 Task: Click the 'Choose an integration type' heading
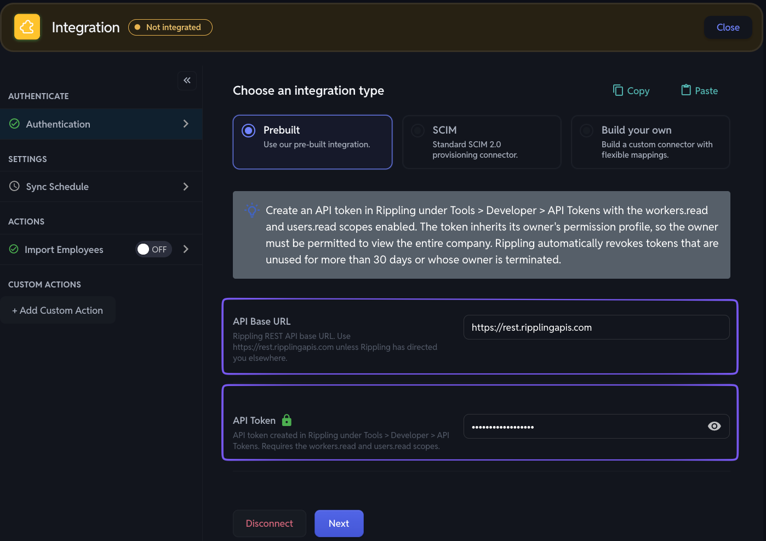pyautogui.click(x=308, y=90)
